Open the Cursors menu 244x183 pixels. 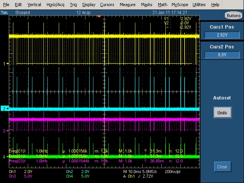point(107,5)
